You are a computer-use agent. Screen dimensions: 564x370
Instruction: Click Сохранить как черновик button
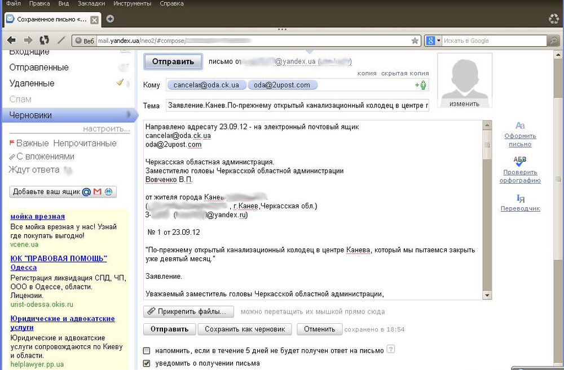click(245, 329)
